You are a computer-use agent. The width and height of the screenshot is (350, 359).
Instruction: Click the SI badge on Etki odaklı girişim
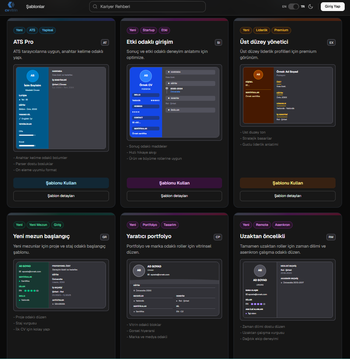pos(218,43)
